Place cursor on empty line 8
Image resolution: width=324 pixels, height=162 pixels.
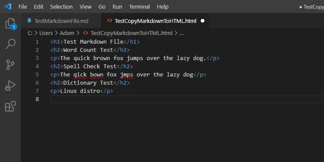(187, 99)
